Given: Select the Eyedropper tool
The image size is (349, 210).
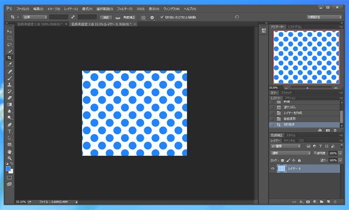Looking at the screenshot, I should 9,65.
